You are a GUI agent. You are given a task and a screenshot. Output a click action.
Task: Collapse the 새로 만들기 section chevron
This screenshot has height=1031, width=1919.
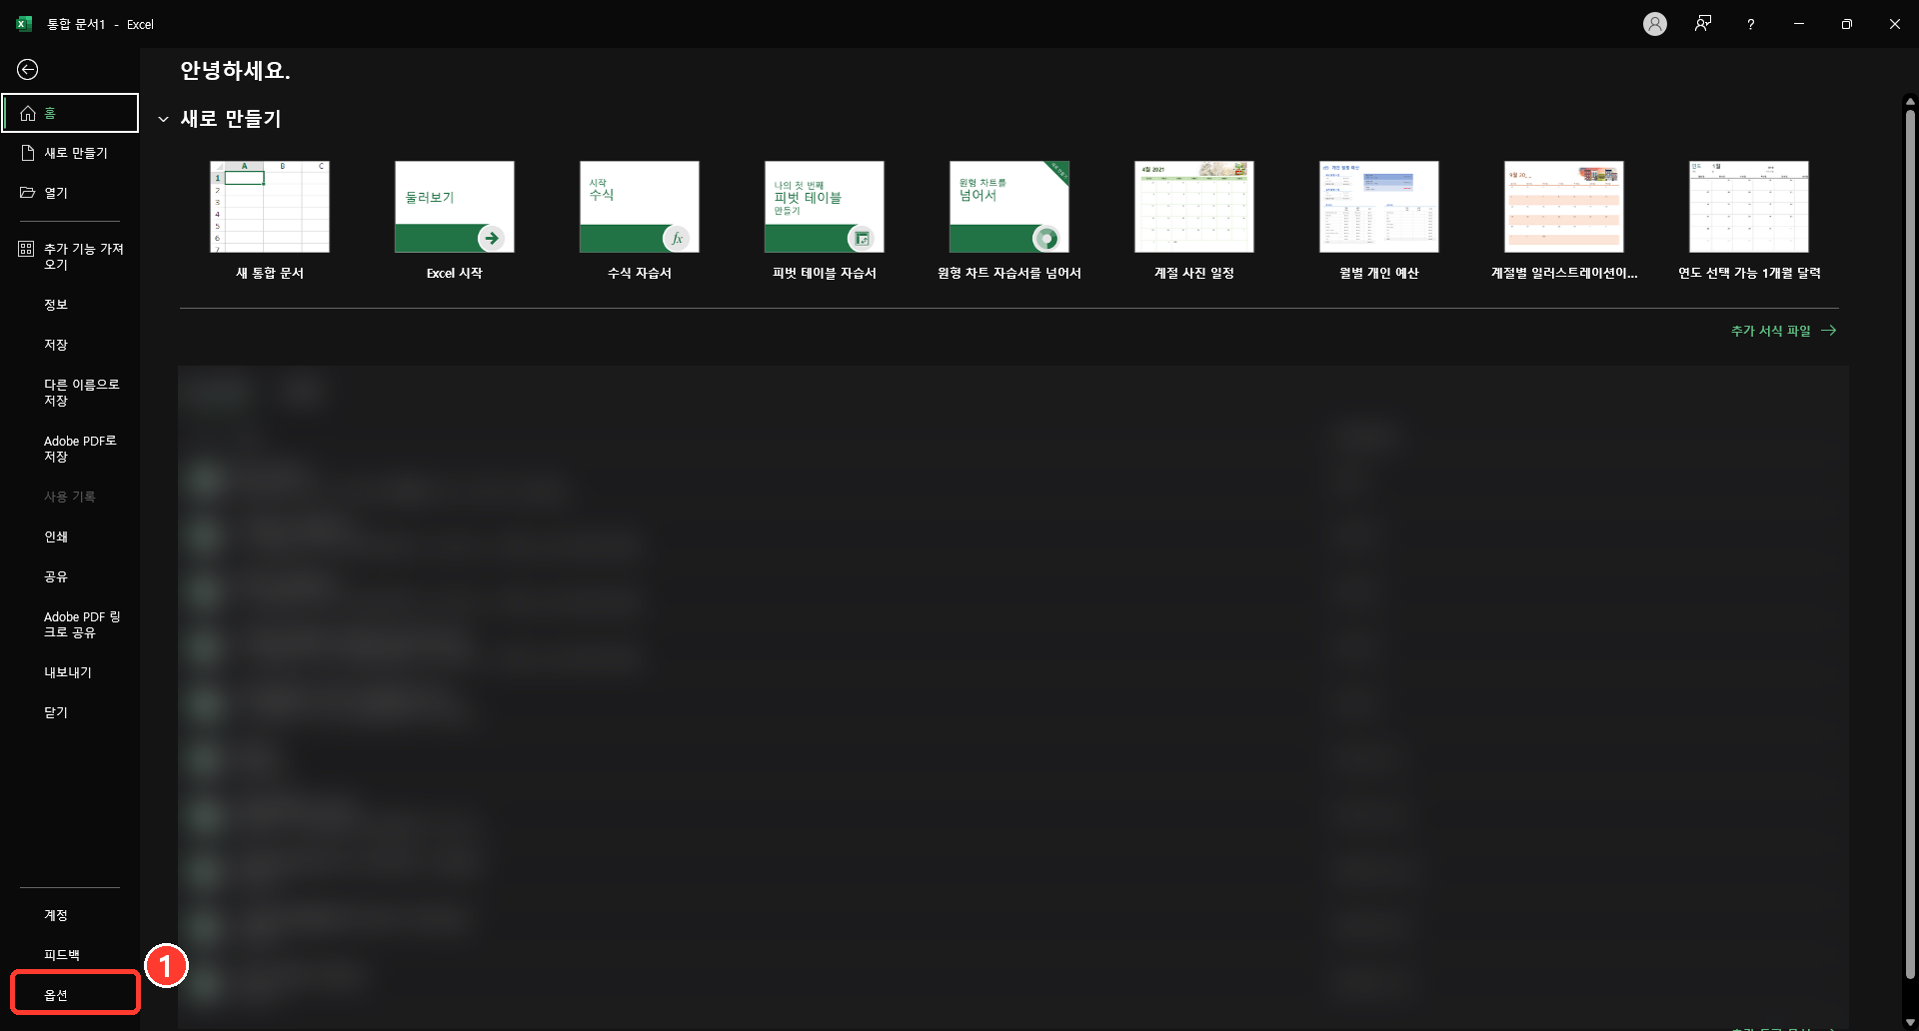pos(163,119)
